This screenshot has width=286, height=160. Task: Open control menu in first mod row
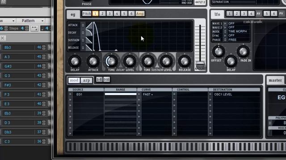pyautogui.click(x=174, y=94)
